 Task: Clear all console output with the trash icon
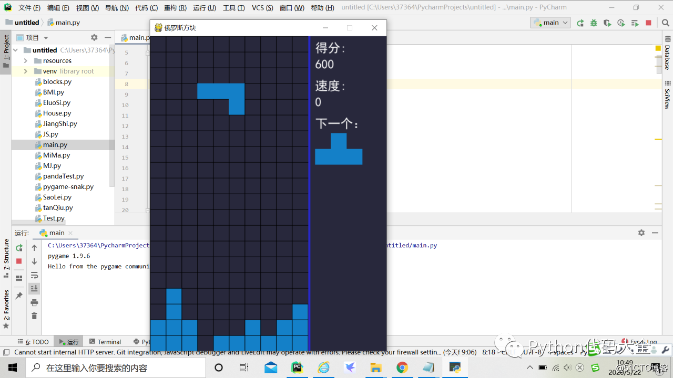[34, 316]
